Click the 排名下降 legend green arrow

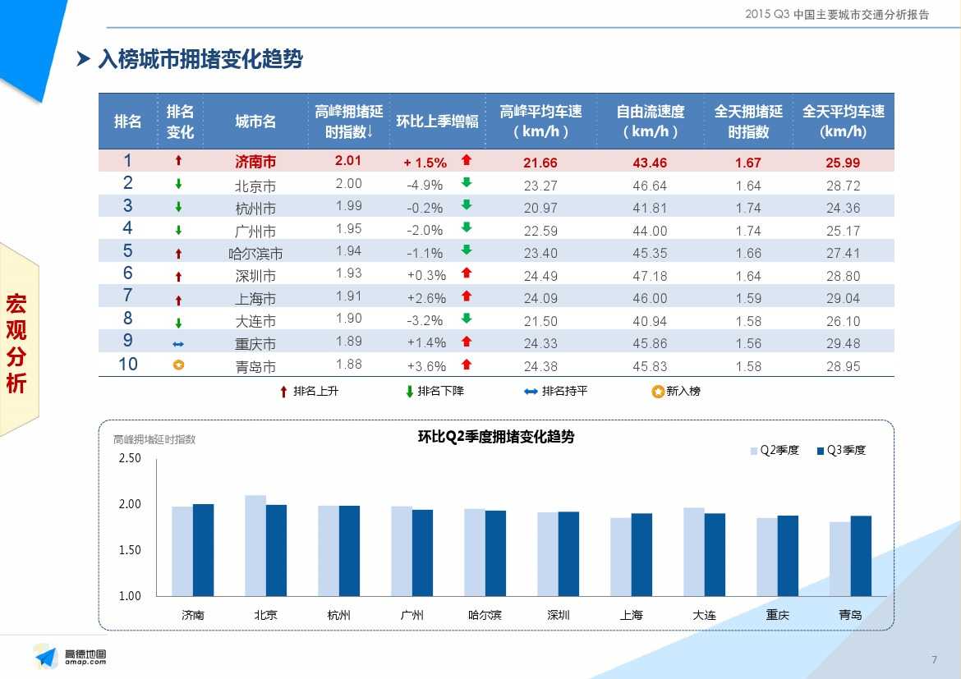409,392
